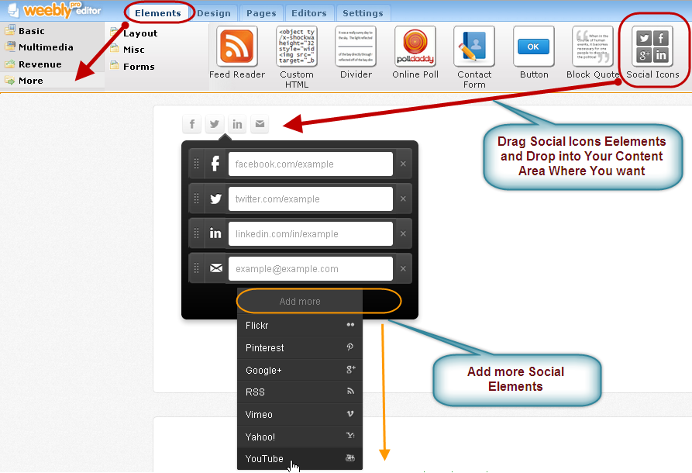Viewport: 692px width, 473px height.
Task: Open the Settings tab
Action: coord(363,13)
